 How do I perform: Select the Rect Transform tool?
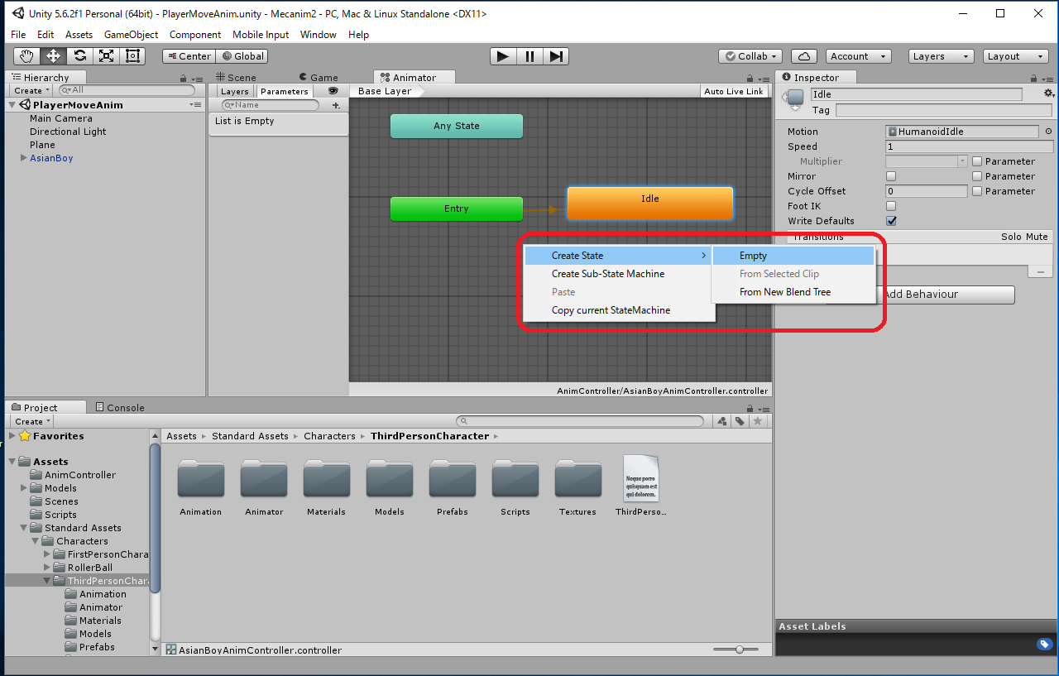132,56
